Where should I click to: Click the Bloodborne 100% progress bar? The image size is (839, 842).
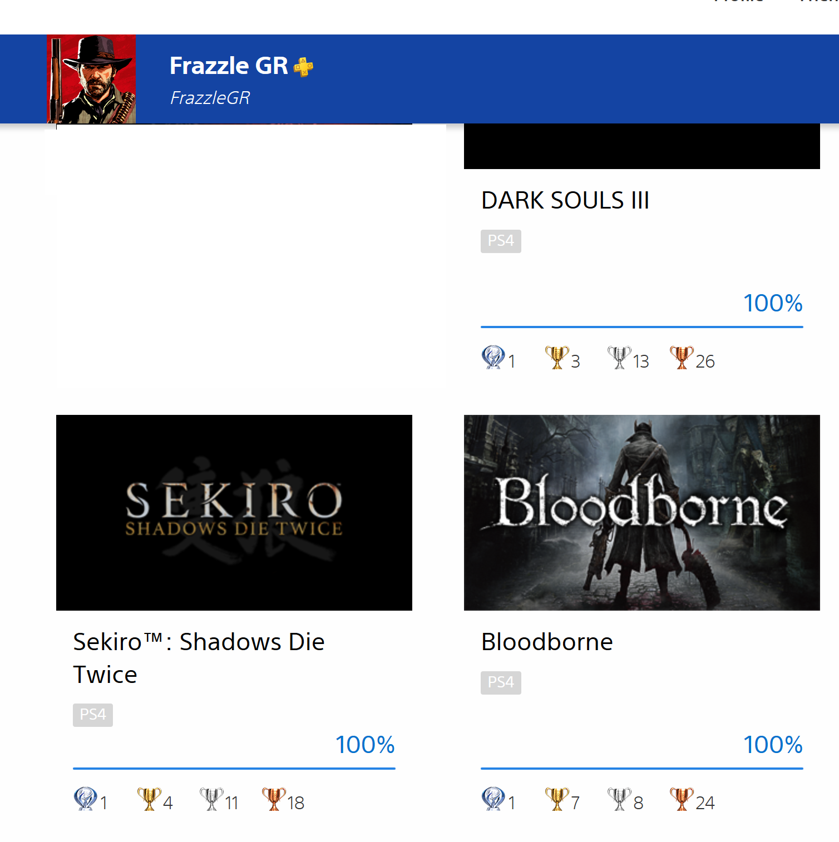click(x=641, y=769)
